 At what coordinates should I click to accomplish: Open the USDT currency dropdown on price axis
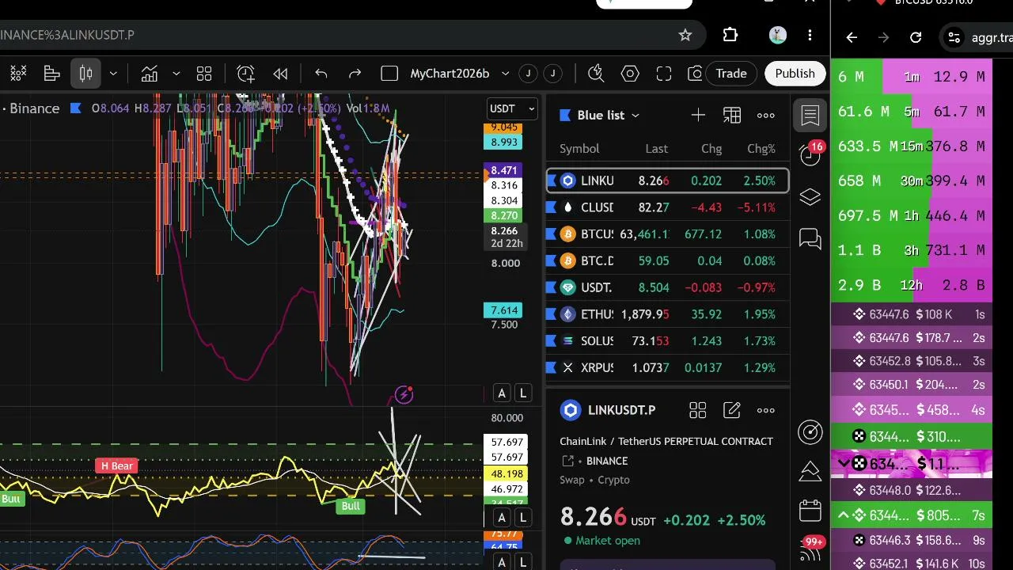point(512,108)
